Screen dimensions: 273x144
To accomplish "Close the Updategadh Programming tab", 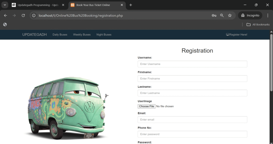I will coord(63,5).
